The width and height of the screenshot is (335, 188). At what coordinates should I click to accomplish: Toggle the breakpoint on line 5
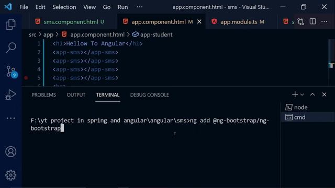tap(26, 78)
